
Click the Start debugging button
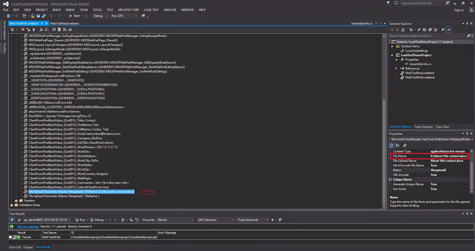click(75, 16)
